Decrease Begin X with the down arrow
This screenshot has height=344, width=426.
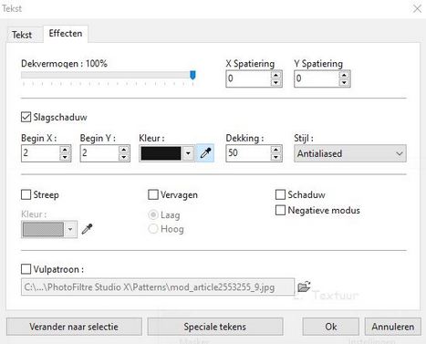coord(65,157)
